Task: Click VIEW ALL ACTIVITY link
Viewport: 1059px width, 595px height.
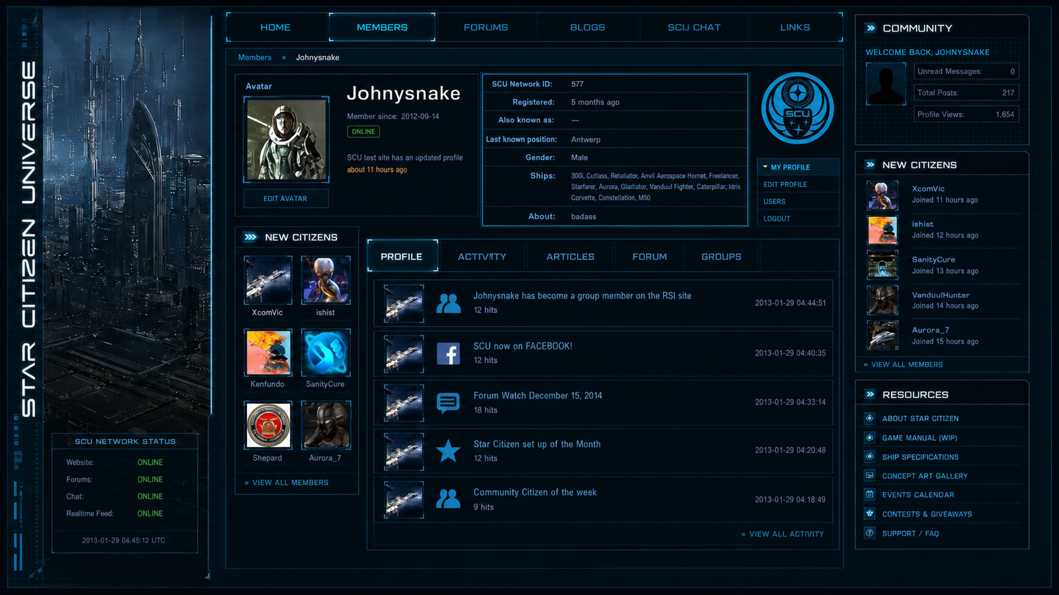Action: click(782, 534)
